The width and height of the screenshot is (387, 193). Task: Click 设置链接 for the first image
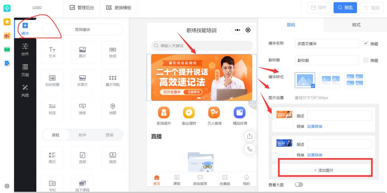(x=314, y=126)
